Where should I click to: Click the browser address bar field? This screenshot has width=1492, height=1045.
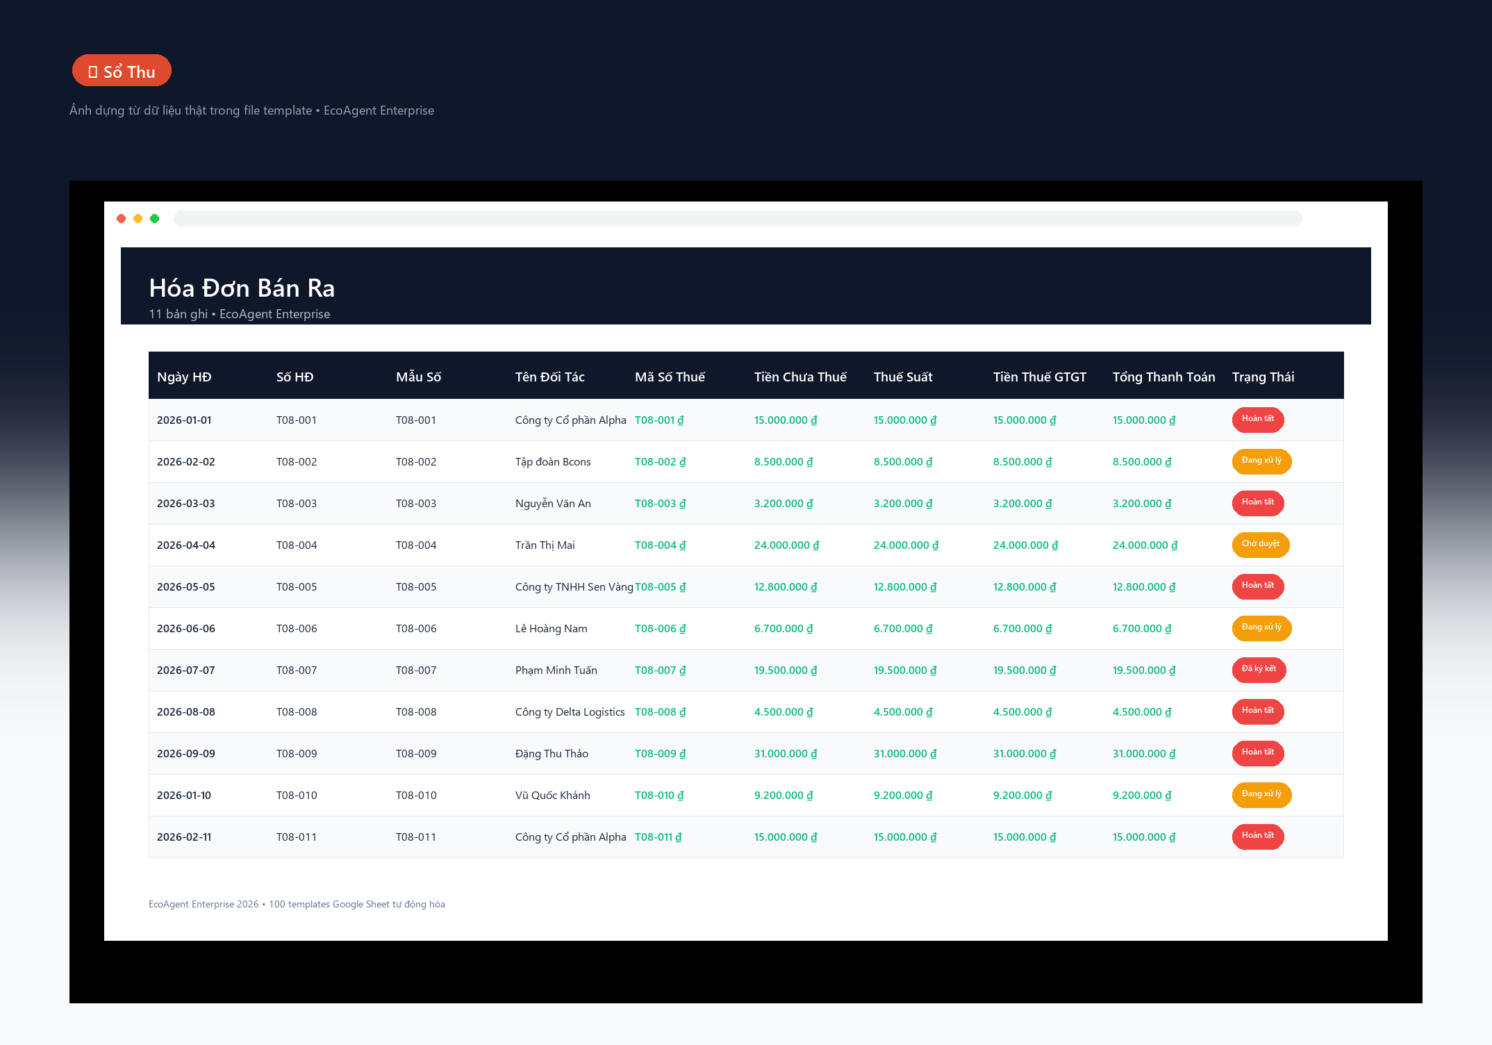tap(738, 219)
